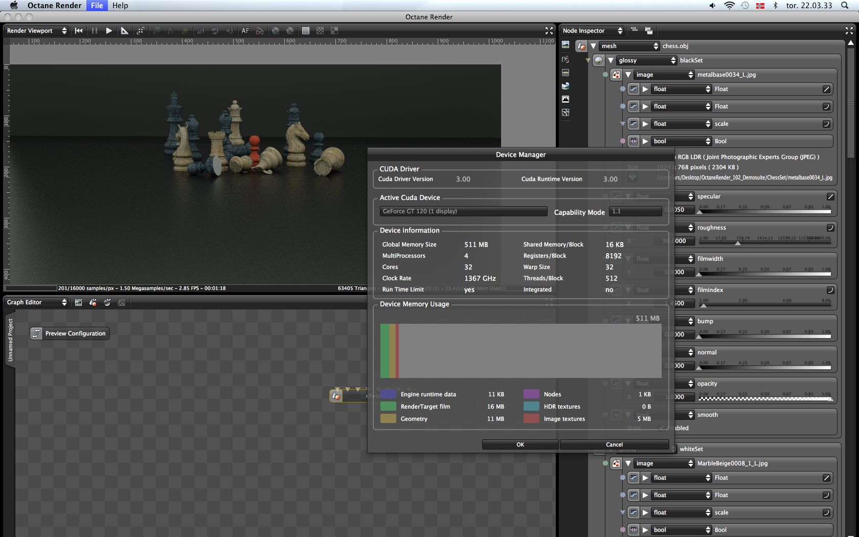Click the blackSet glossy material sphere icon
Image resolution: width=859 pixels, height=537 pixels.
coord(599,60)
